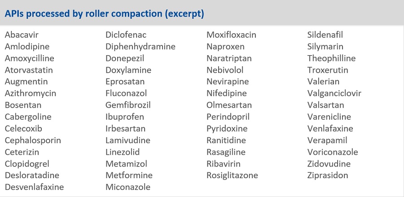Select Miconazole at column bottom
The width and height of the screenshot is (404, 197).
(127, 187)
